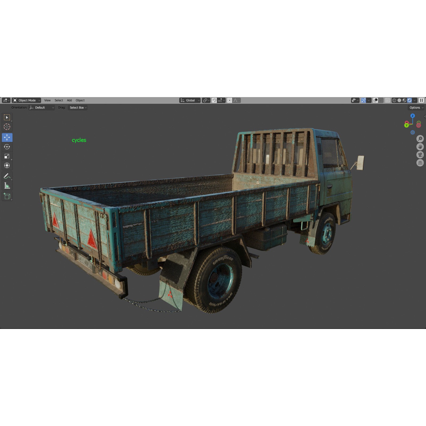Click the red negative X axis handle
Image resolution: width=426 pixels, height=426 pixels.
pos(419,125)
